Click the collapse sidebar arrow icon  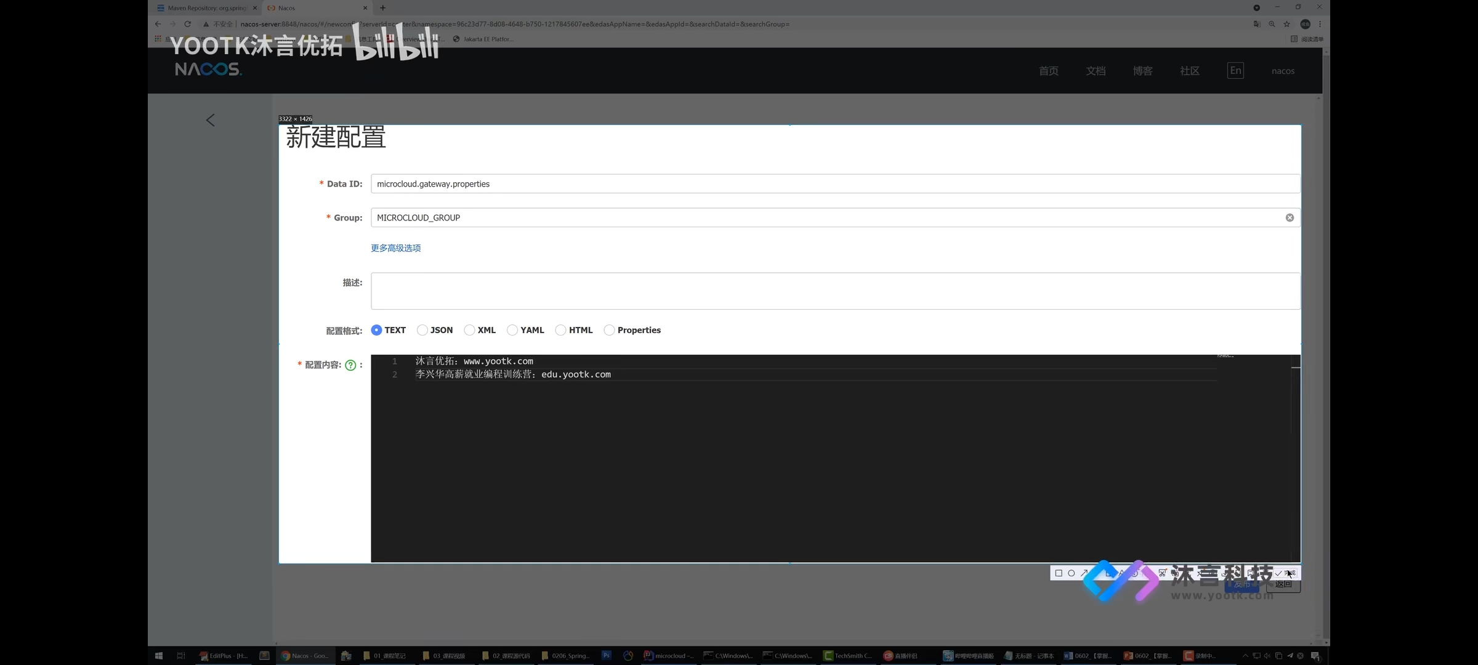210,119
